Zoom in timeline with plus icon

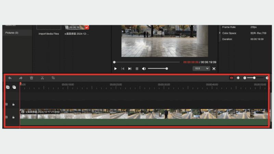point(267,78)
